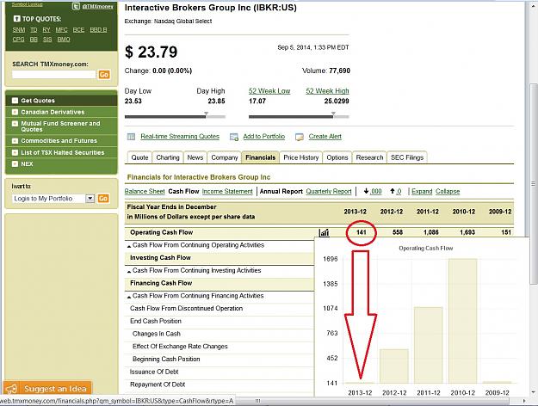The width and height of the screenshot is (538, 406).
Task: Click the horizontal scrollbar at the bottom
Action: 257,401
